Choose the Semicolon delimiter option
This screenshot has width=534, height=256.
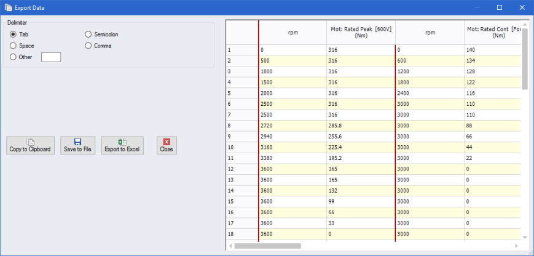pyautogui.click(x=88, y=34)
